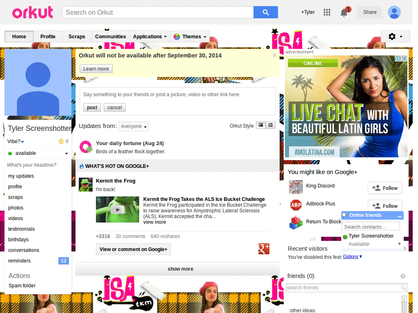Minimize the Online friends chat panel

pyautogui.click(x=399, y=216)
